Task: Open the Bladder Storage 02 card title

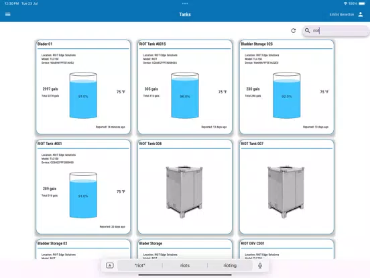Action: (52, 244)
